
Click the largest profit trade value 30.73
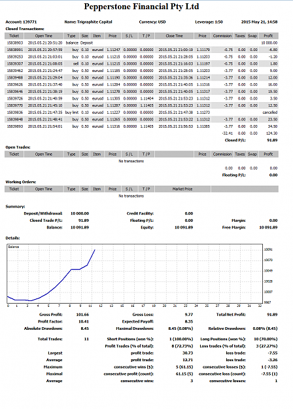pos(188,353)
